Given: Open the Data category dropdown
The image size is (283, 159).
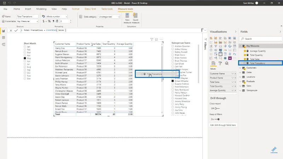Looking at the screenshot, I should tap(109, 17).
